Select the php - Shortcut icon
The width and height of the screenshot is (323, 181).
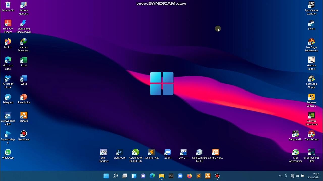(x=104, y=155)
